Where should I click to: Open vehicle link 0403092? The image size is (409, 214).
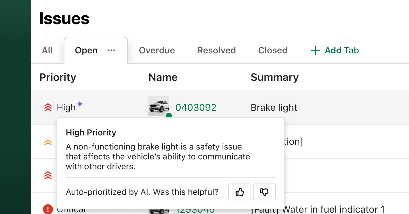click(x=196, y=107)
